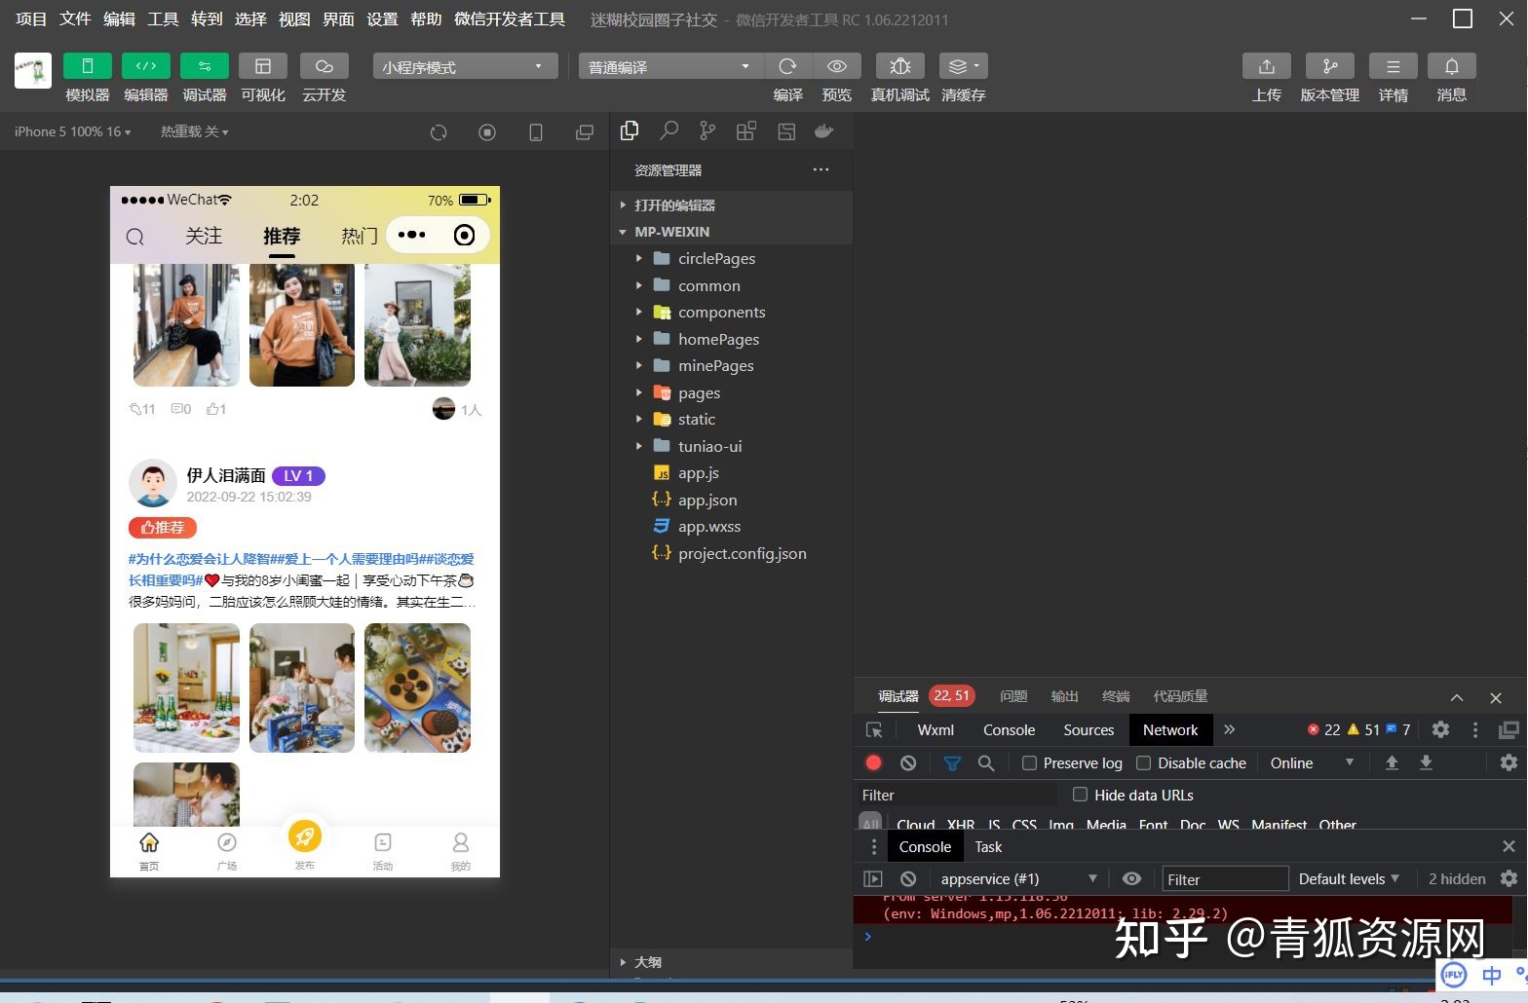Show more devtools tabs
The height and width of the screenshot is (1003, 1528).
coord(1230,729)
